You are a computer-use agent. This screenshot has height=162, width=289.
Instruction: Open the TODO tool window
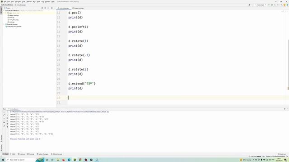[x=13, y=154]
